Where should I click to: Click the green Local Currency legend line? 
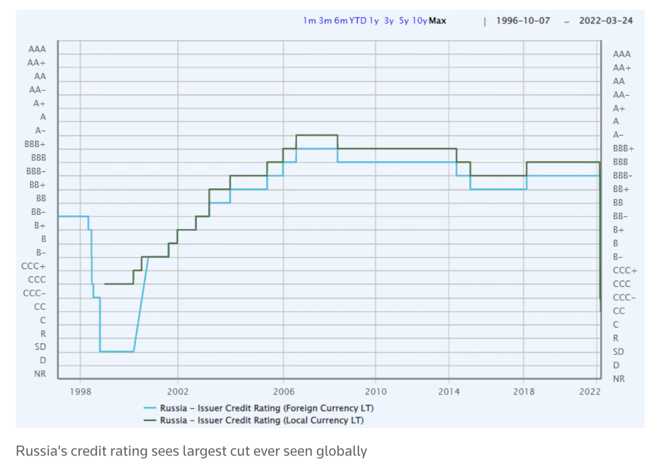(151, 420)
